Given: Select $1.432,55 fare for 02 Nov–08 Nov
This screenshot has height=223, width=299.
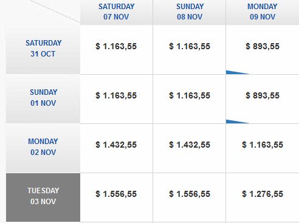Looking at the screenshot, I should point(190,145).
